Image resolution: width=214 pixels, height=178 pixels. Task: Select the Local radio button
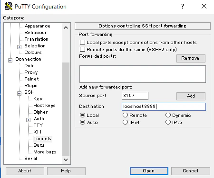[x=82, y=115]
